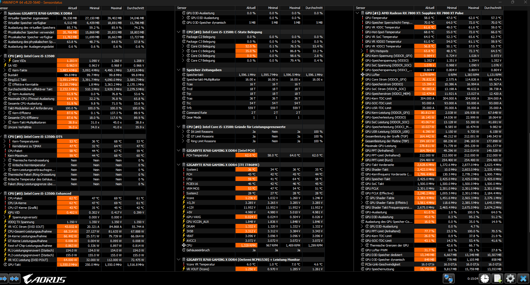530x285 pixels.
Task: Expand the Kern-Temperaturen row
Action: tap(4, 141)
